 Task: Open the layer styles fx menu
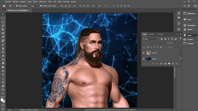[x=157, y=64]
